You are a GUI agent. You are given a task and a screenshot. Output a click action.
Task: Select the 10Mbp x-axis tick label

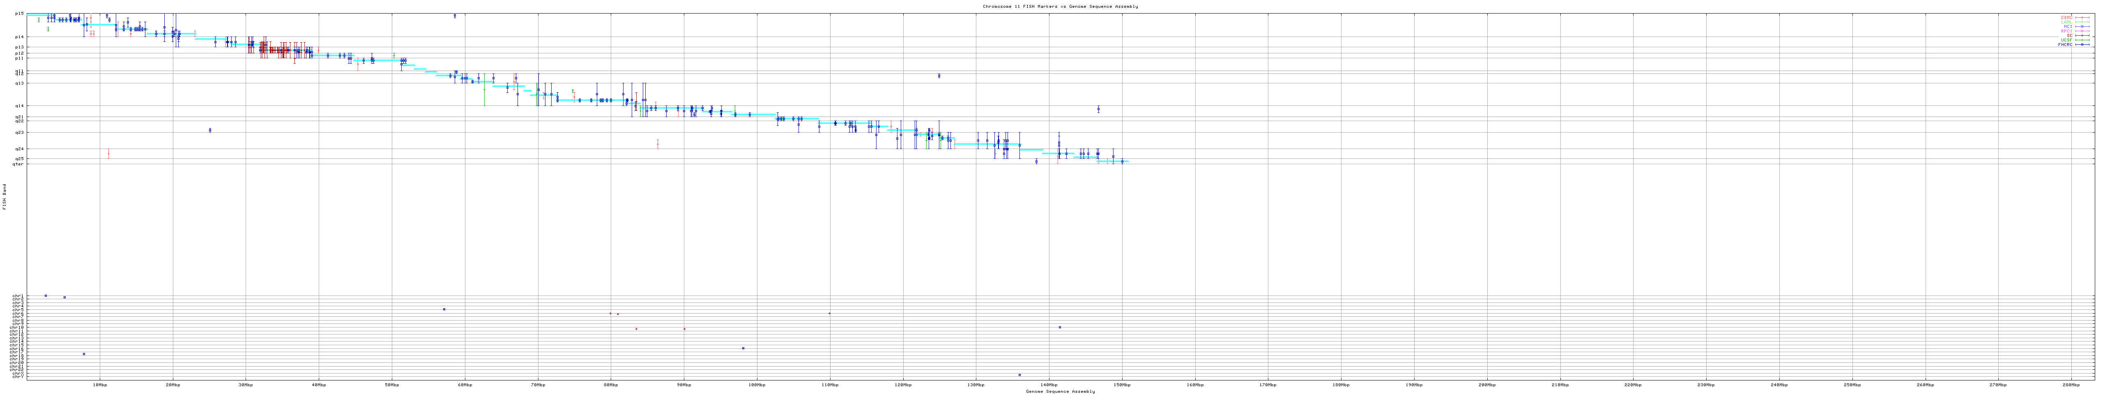pos(99,384)
